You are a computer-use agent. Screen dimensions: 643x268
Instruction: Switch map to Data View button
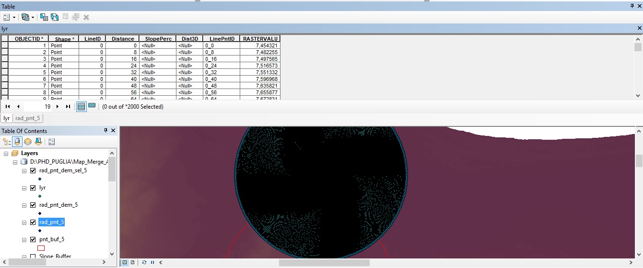tap(125, 262)
